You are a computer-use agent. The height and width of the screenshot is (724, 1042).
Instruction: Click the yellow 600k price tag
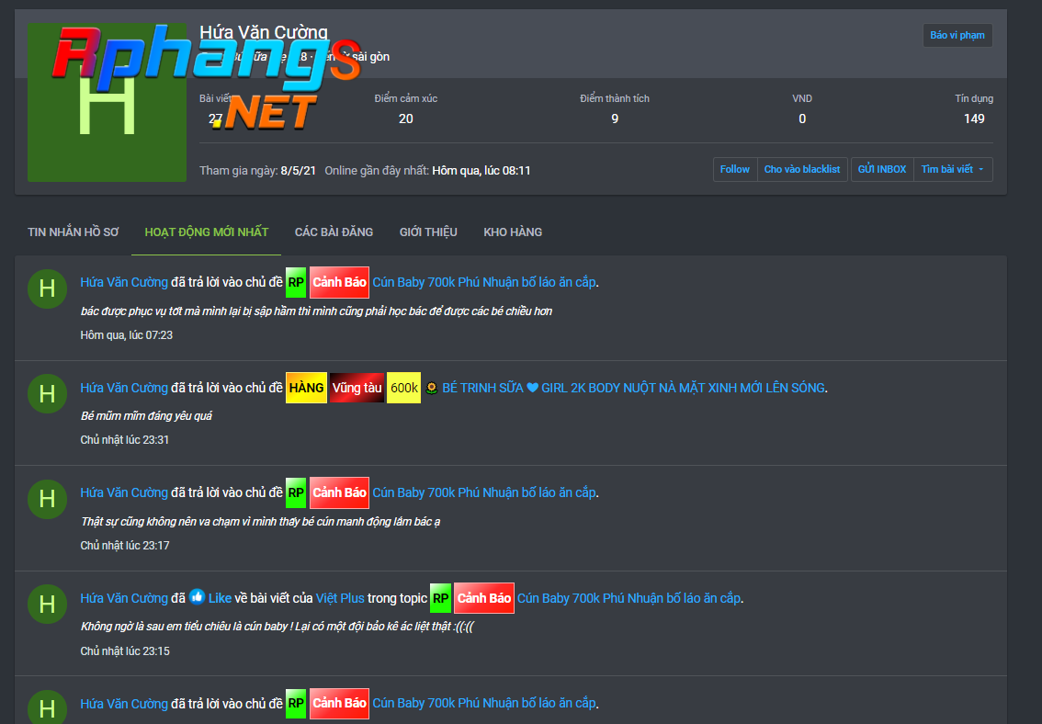point(404,388)
